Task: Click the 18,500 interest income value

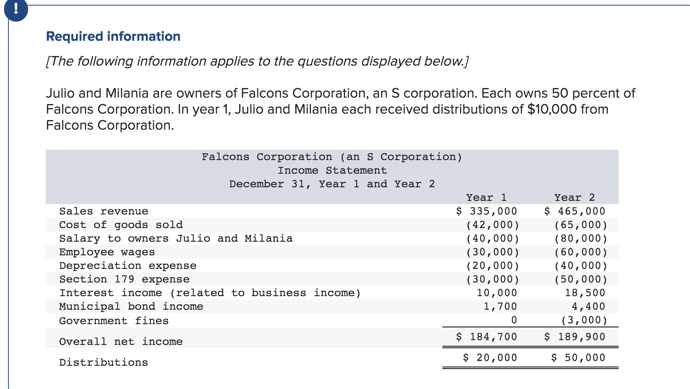Action: [x=585, y=293]
